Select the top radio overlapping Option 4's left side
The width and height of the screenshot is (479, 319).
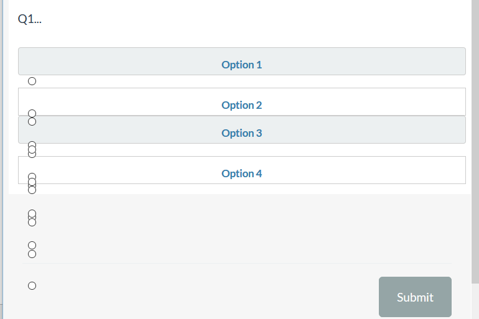coord(32,177)
